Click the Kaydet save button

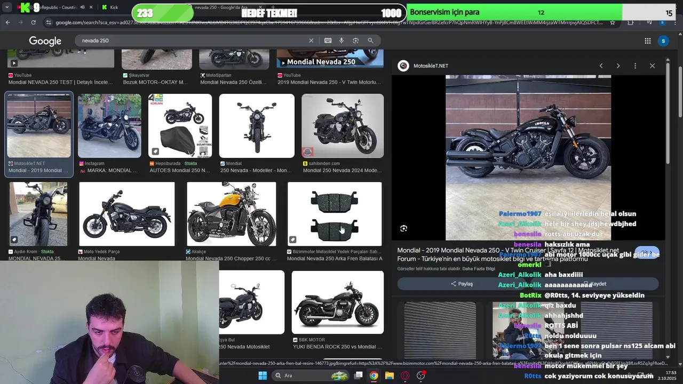pos(594,284)
